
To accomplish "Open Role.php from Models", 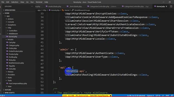I will [x=12, y=60].
